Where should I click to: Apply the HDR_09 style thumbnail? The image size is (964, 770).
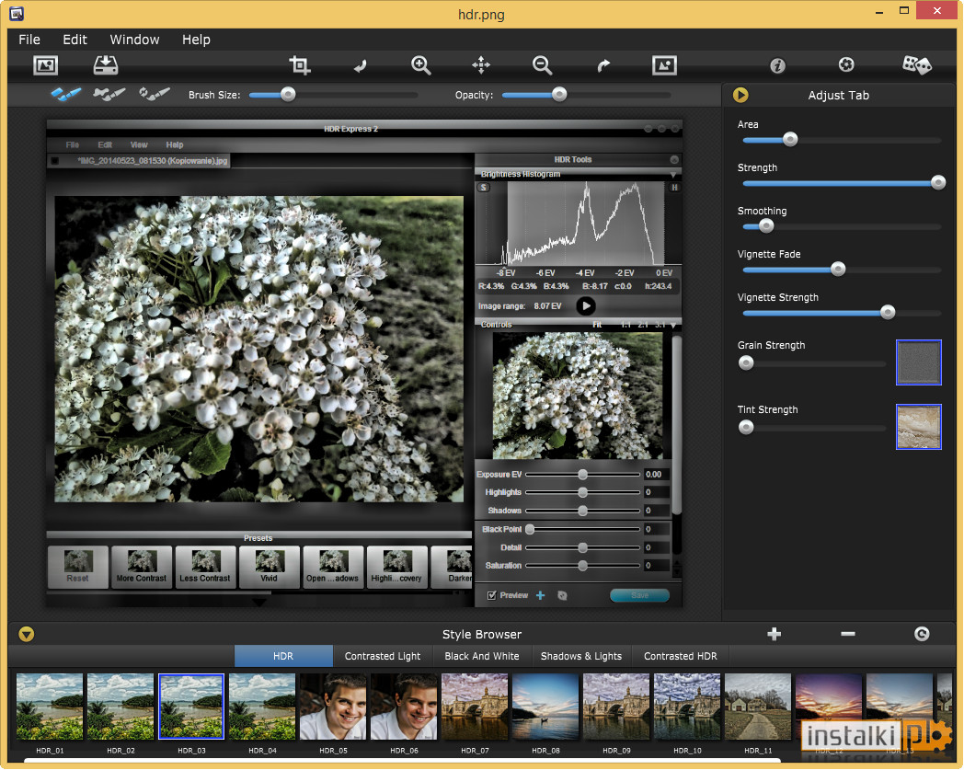(x=616, y=707)
